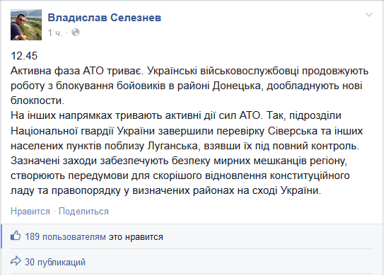Open the Владислав Селезнев profile name link
Viewport: 386px width, 276px height.
tap(105, 18)
